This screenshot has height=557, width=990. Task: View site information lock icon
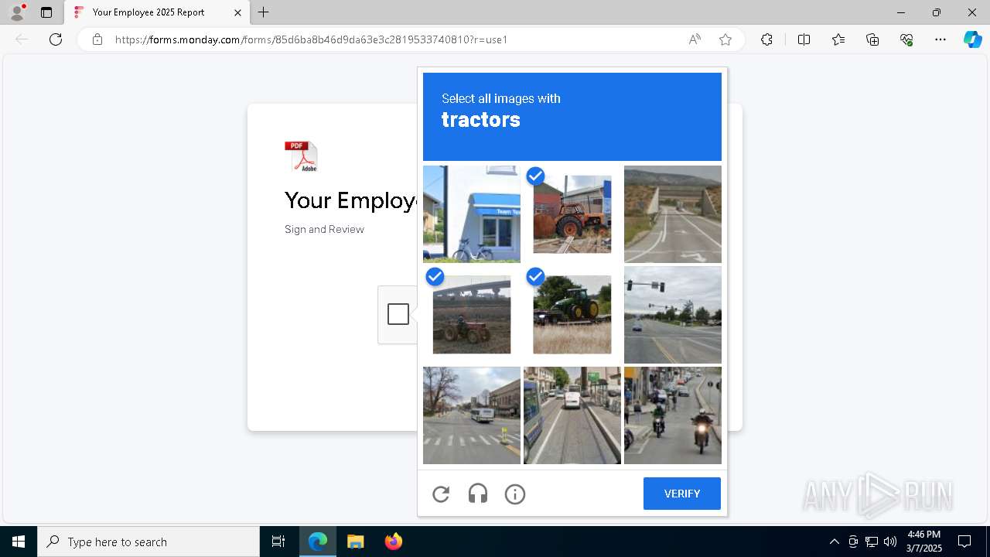click(97, 39)
